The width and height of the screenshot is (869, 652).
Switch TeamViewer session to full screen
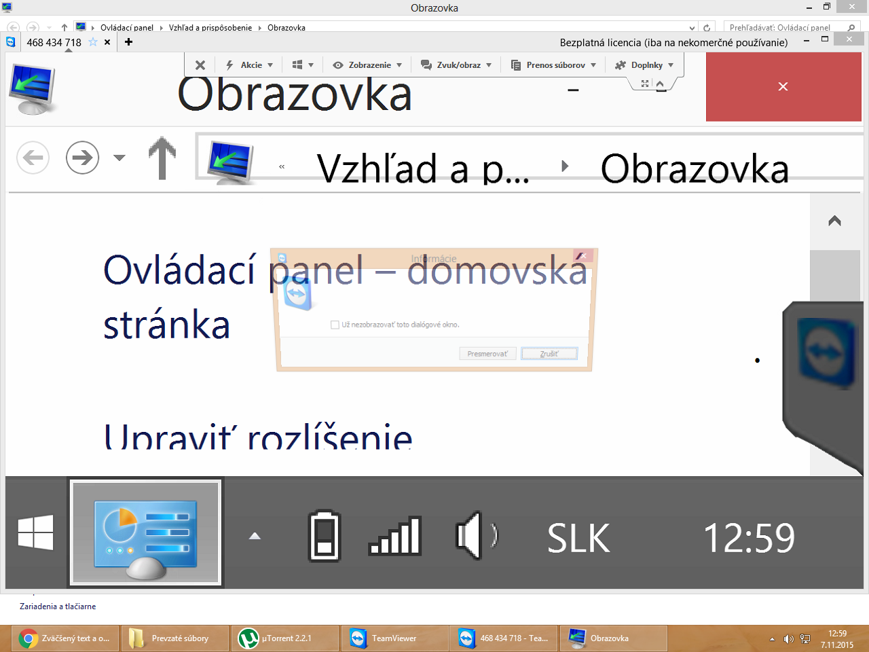[645, 84]
